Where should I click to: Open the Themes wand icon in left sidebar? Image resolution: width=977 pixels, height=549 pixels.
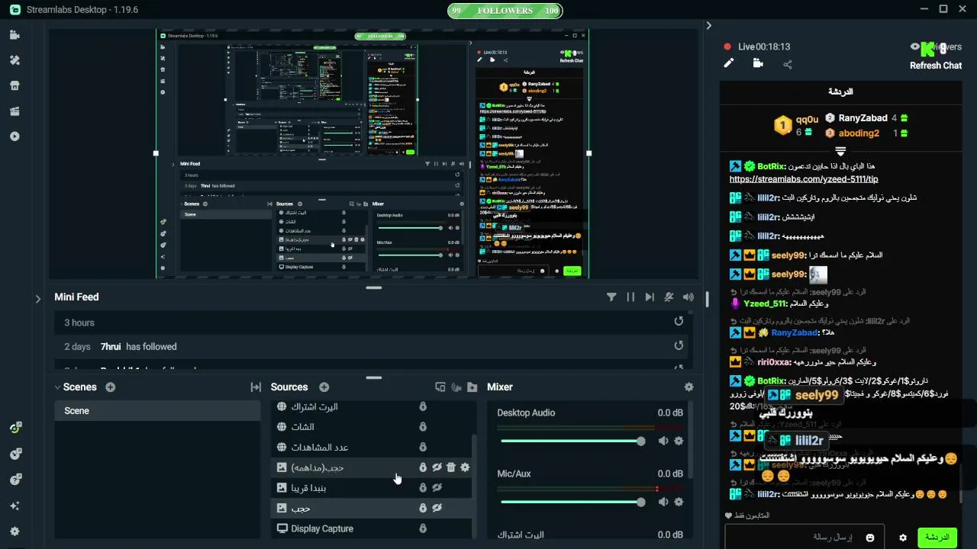[x=15, y=60]
